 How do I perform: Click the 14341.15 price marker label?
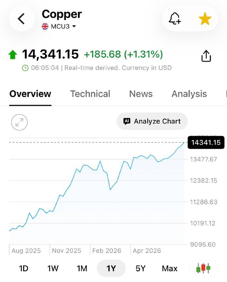click(x=206, y=142)
